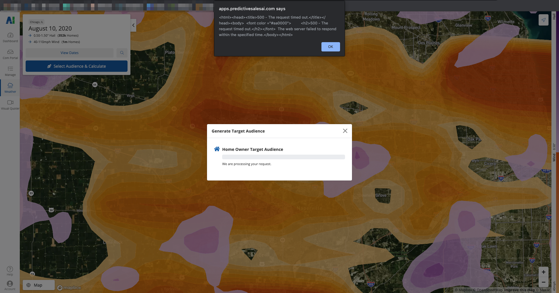Expand the 40-110mph Wind row arrow
Viewport: 559px width, 293px height.
click(x=30, y=42)
